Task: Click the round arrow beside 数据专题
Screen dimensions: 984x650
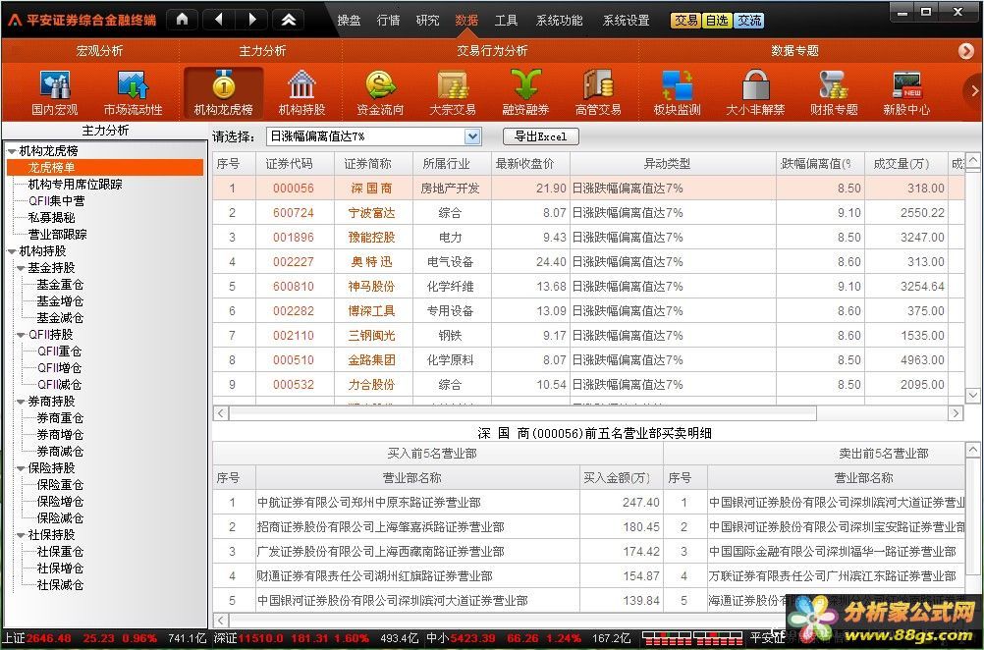Action: [x=966, y=51]
